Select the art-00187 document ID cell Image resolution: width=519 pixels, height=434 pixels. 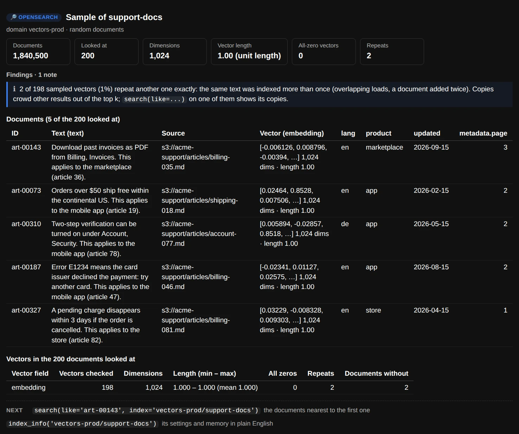coord(26,267)
